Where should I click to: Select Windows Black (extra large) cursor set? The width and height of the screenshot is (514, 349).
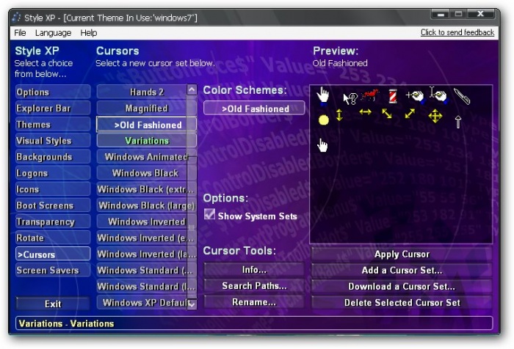coord(146,189)
